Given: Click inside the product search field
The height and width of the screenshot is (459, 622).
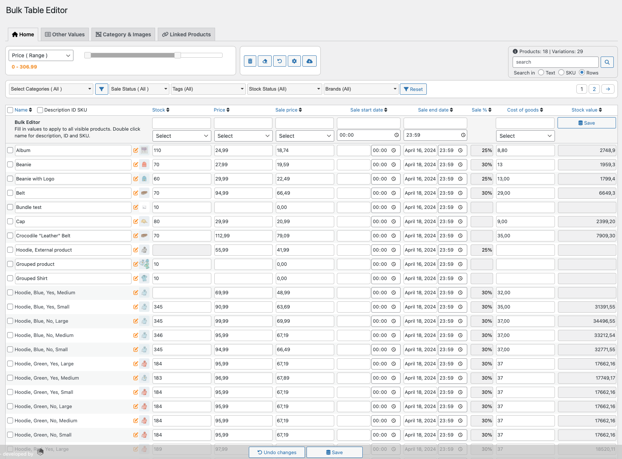Looking at the screenshot, I should [555, 62].
